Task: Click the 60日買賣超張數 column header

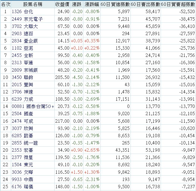Action: pyautogui.click(x=178, y=4)
